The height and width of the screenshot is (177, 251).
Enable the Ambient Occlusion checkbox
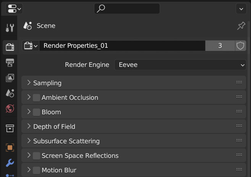(37, 97)
